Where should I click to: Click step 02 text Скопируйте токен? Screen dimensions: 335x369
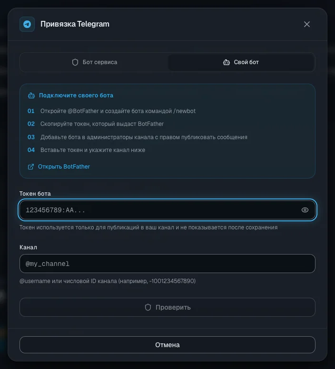tap(102, 124)
